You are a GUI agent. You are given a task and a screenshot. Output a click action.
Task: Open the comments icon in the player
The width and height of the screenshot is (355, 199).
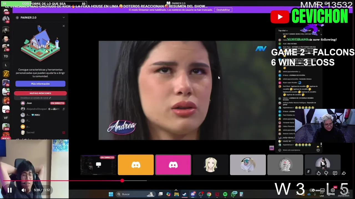pyautogui.click(x=335, y=173)
